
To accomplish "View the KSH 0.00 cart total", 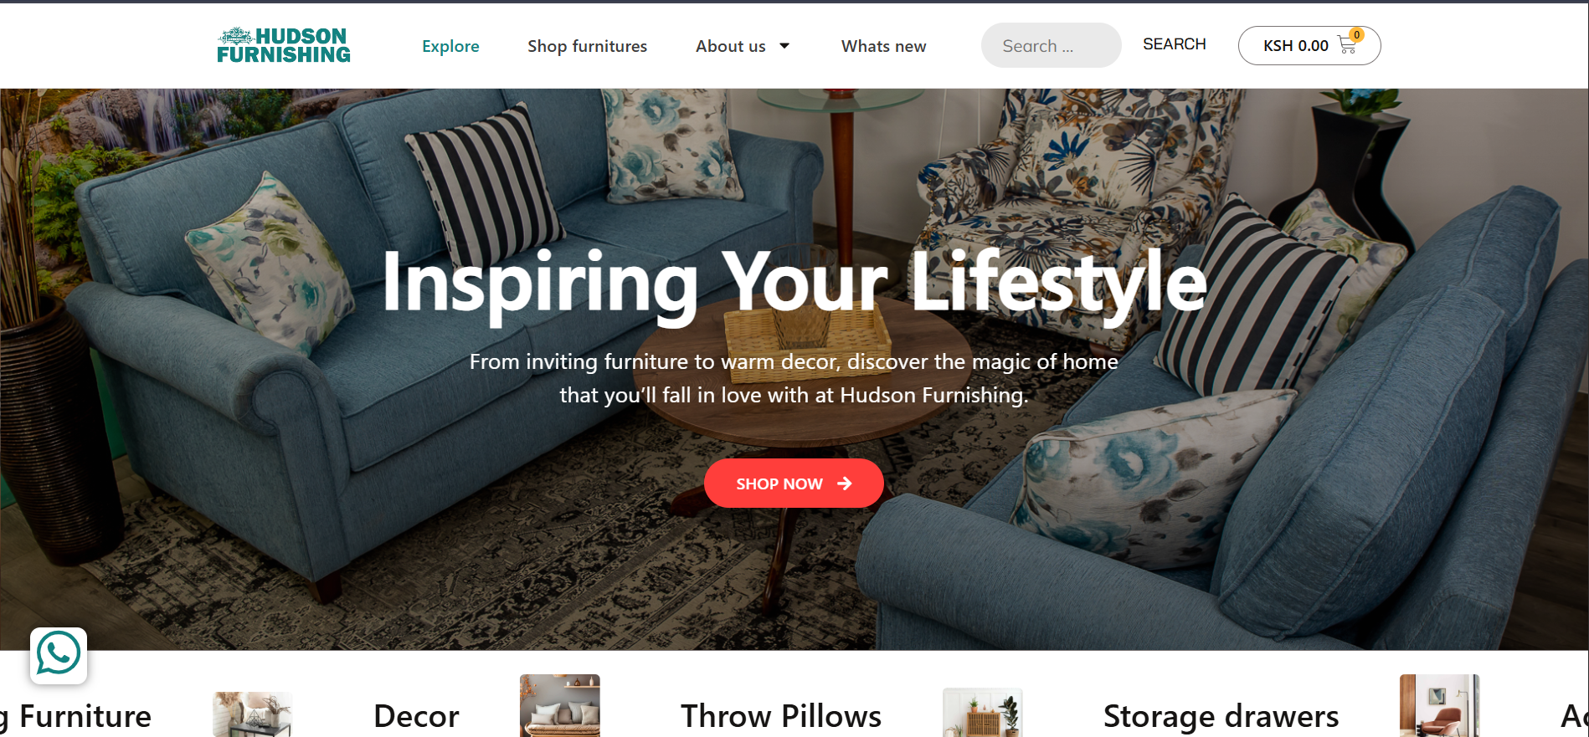I will pyautogui.click(x=1295, y=46).
